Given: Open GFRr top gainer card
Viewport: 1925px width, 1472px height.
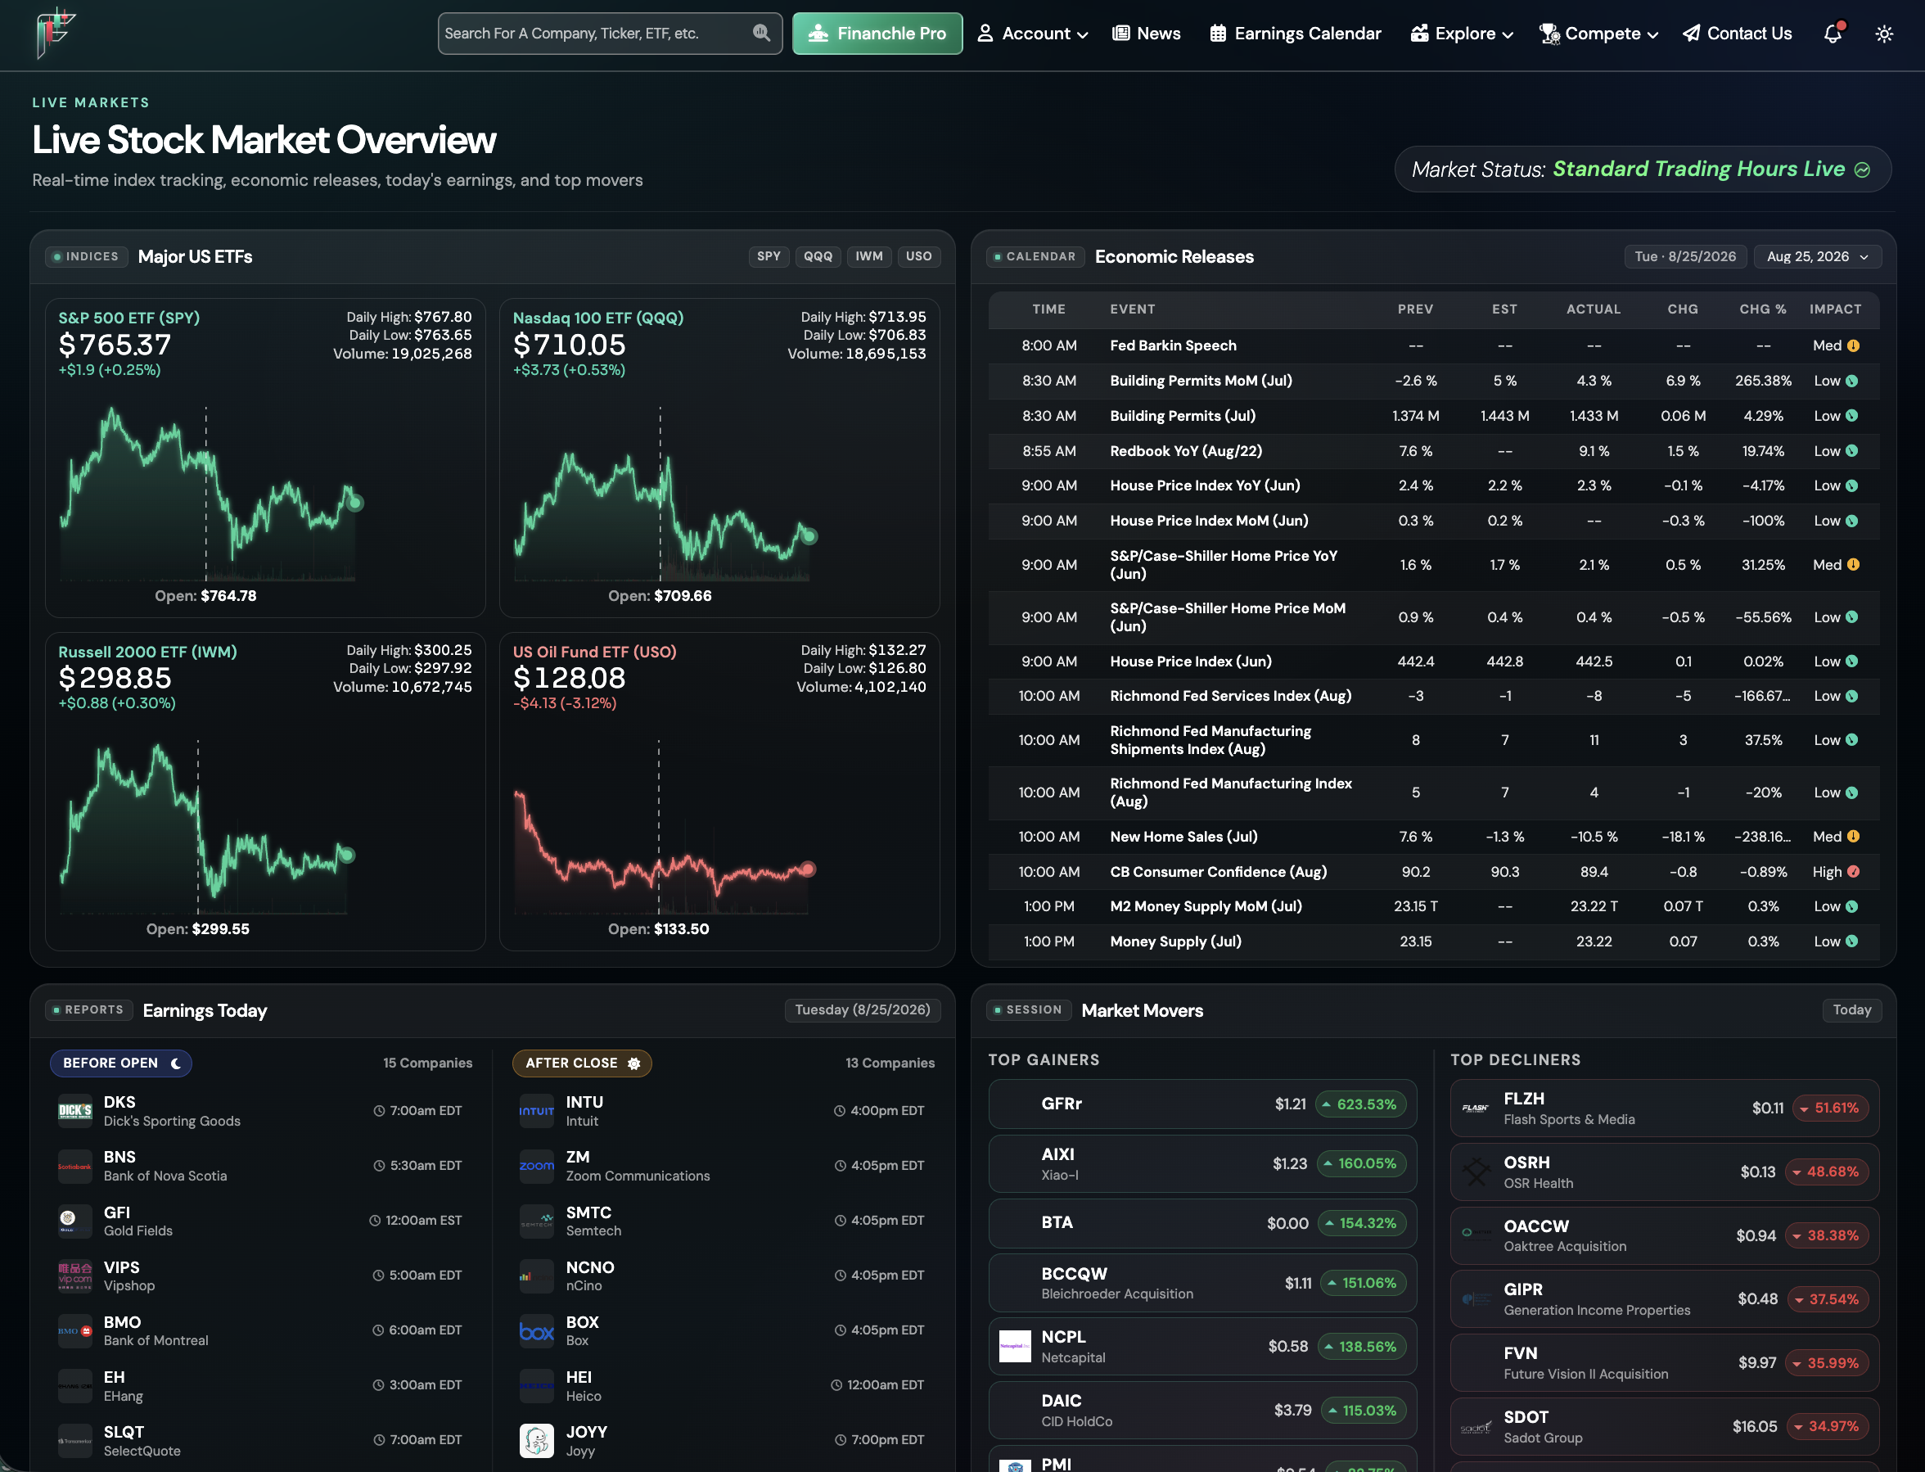Looking at the screenshot, I should point(1202,1104).
